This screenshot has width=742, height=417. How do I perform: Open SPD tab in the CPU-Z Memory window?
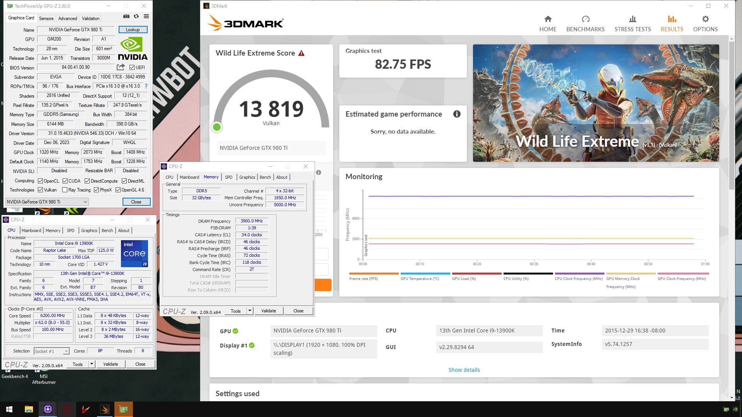(228, 177)
